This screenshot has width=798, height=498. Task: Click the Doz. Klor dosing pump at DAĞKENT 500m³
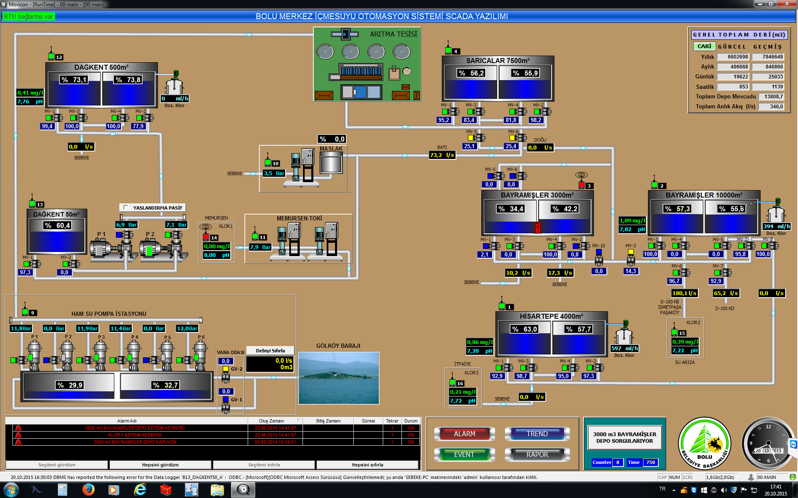click(x=174, y=84)
